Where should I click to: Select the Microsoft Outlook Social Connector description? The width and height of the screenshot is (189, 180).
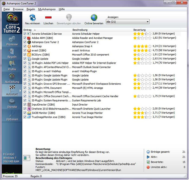click(91, 67)
